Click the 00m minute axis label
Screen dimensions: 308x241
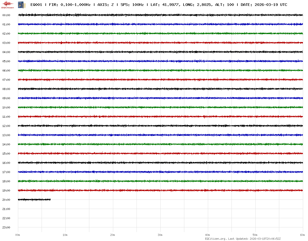(x=18, y=235)
